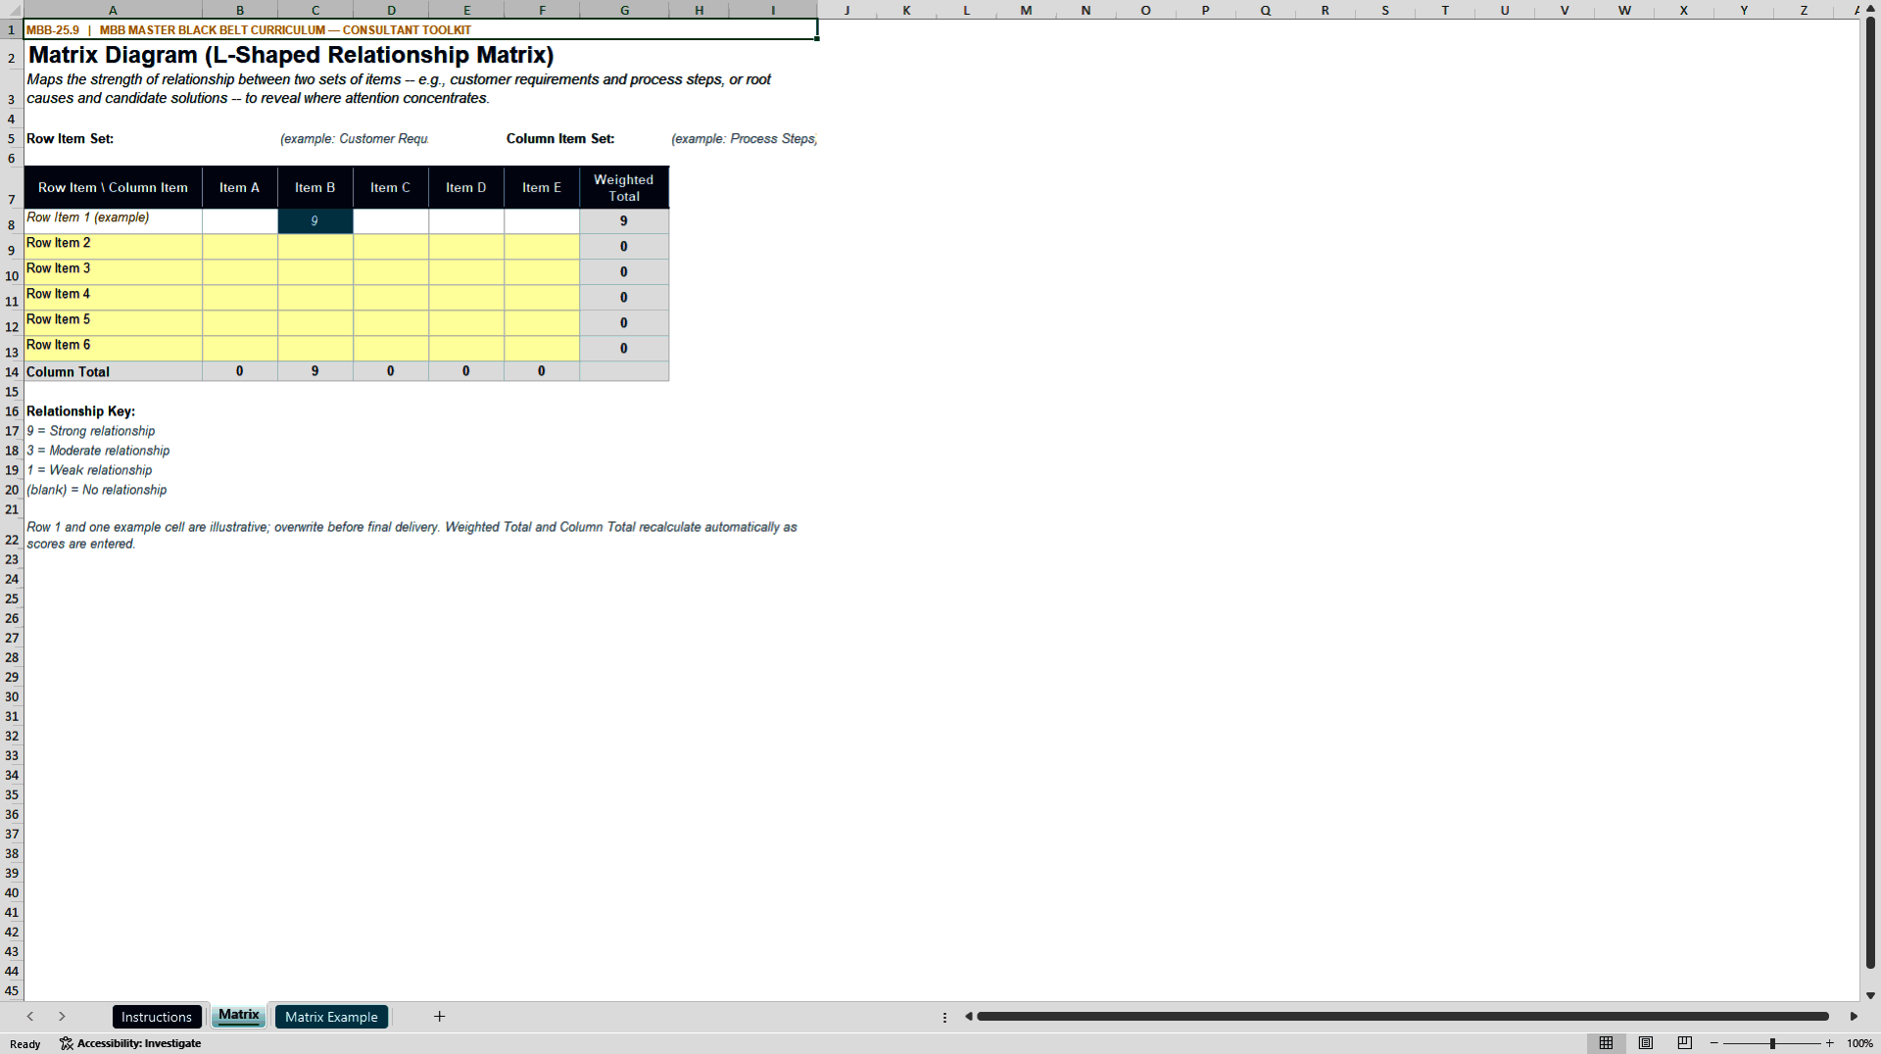The width and height of the screenshot is (1881, 1054).
Task: Click the zoom out minus icon
Action: coord(1714,1043)
